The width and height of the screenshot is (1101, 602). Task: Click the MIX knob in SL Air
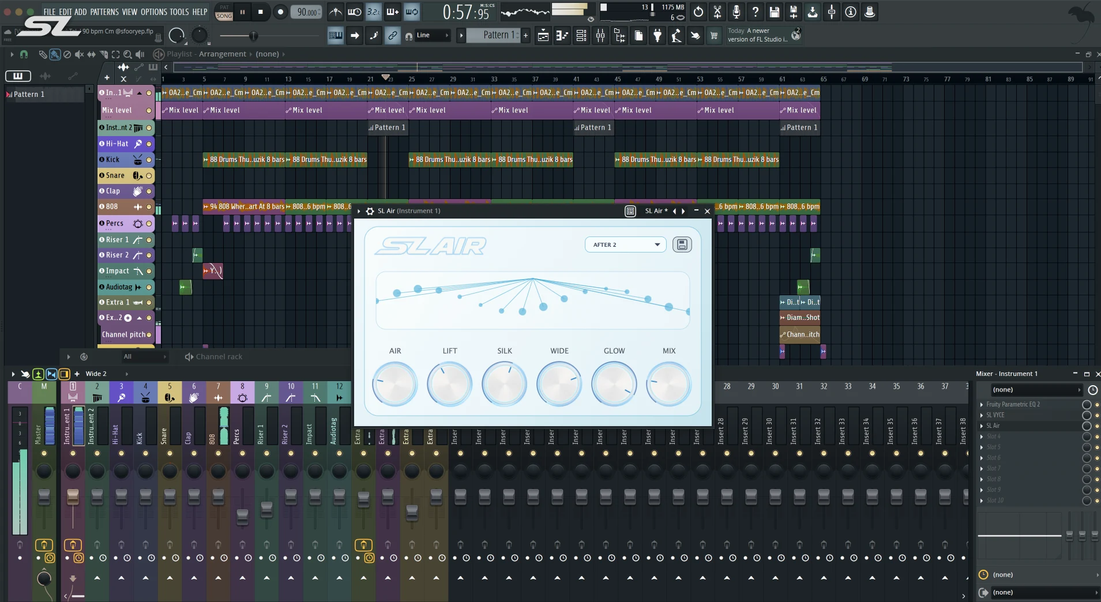pyautogui.click(x=669, y=383)
